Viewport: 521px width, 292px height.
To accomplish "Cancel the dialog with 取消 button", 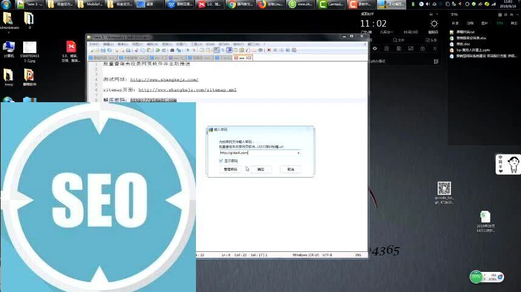I will pyautogui.click(x=291, y=169).
